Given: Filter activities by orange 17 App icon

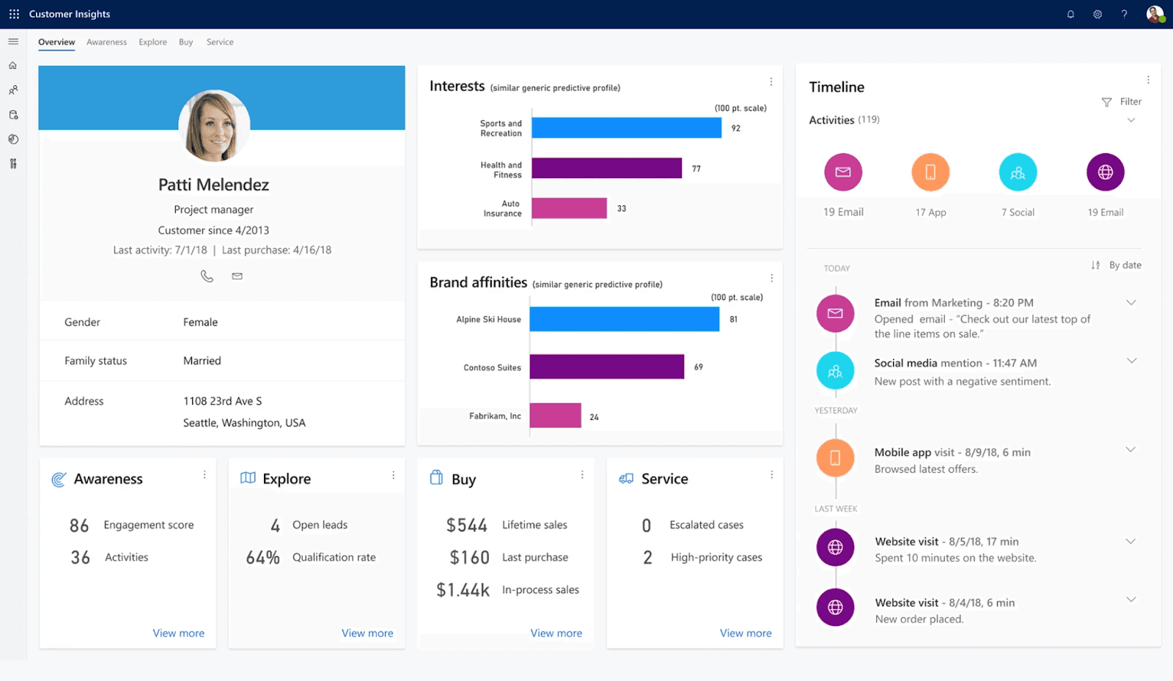Looking at the screenshot, I should (x=930, y=172).
